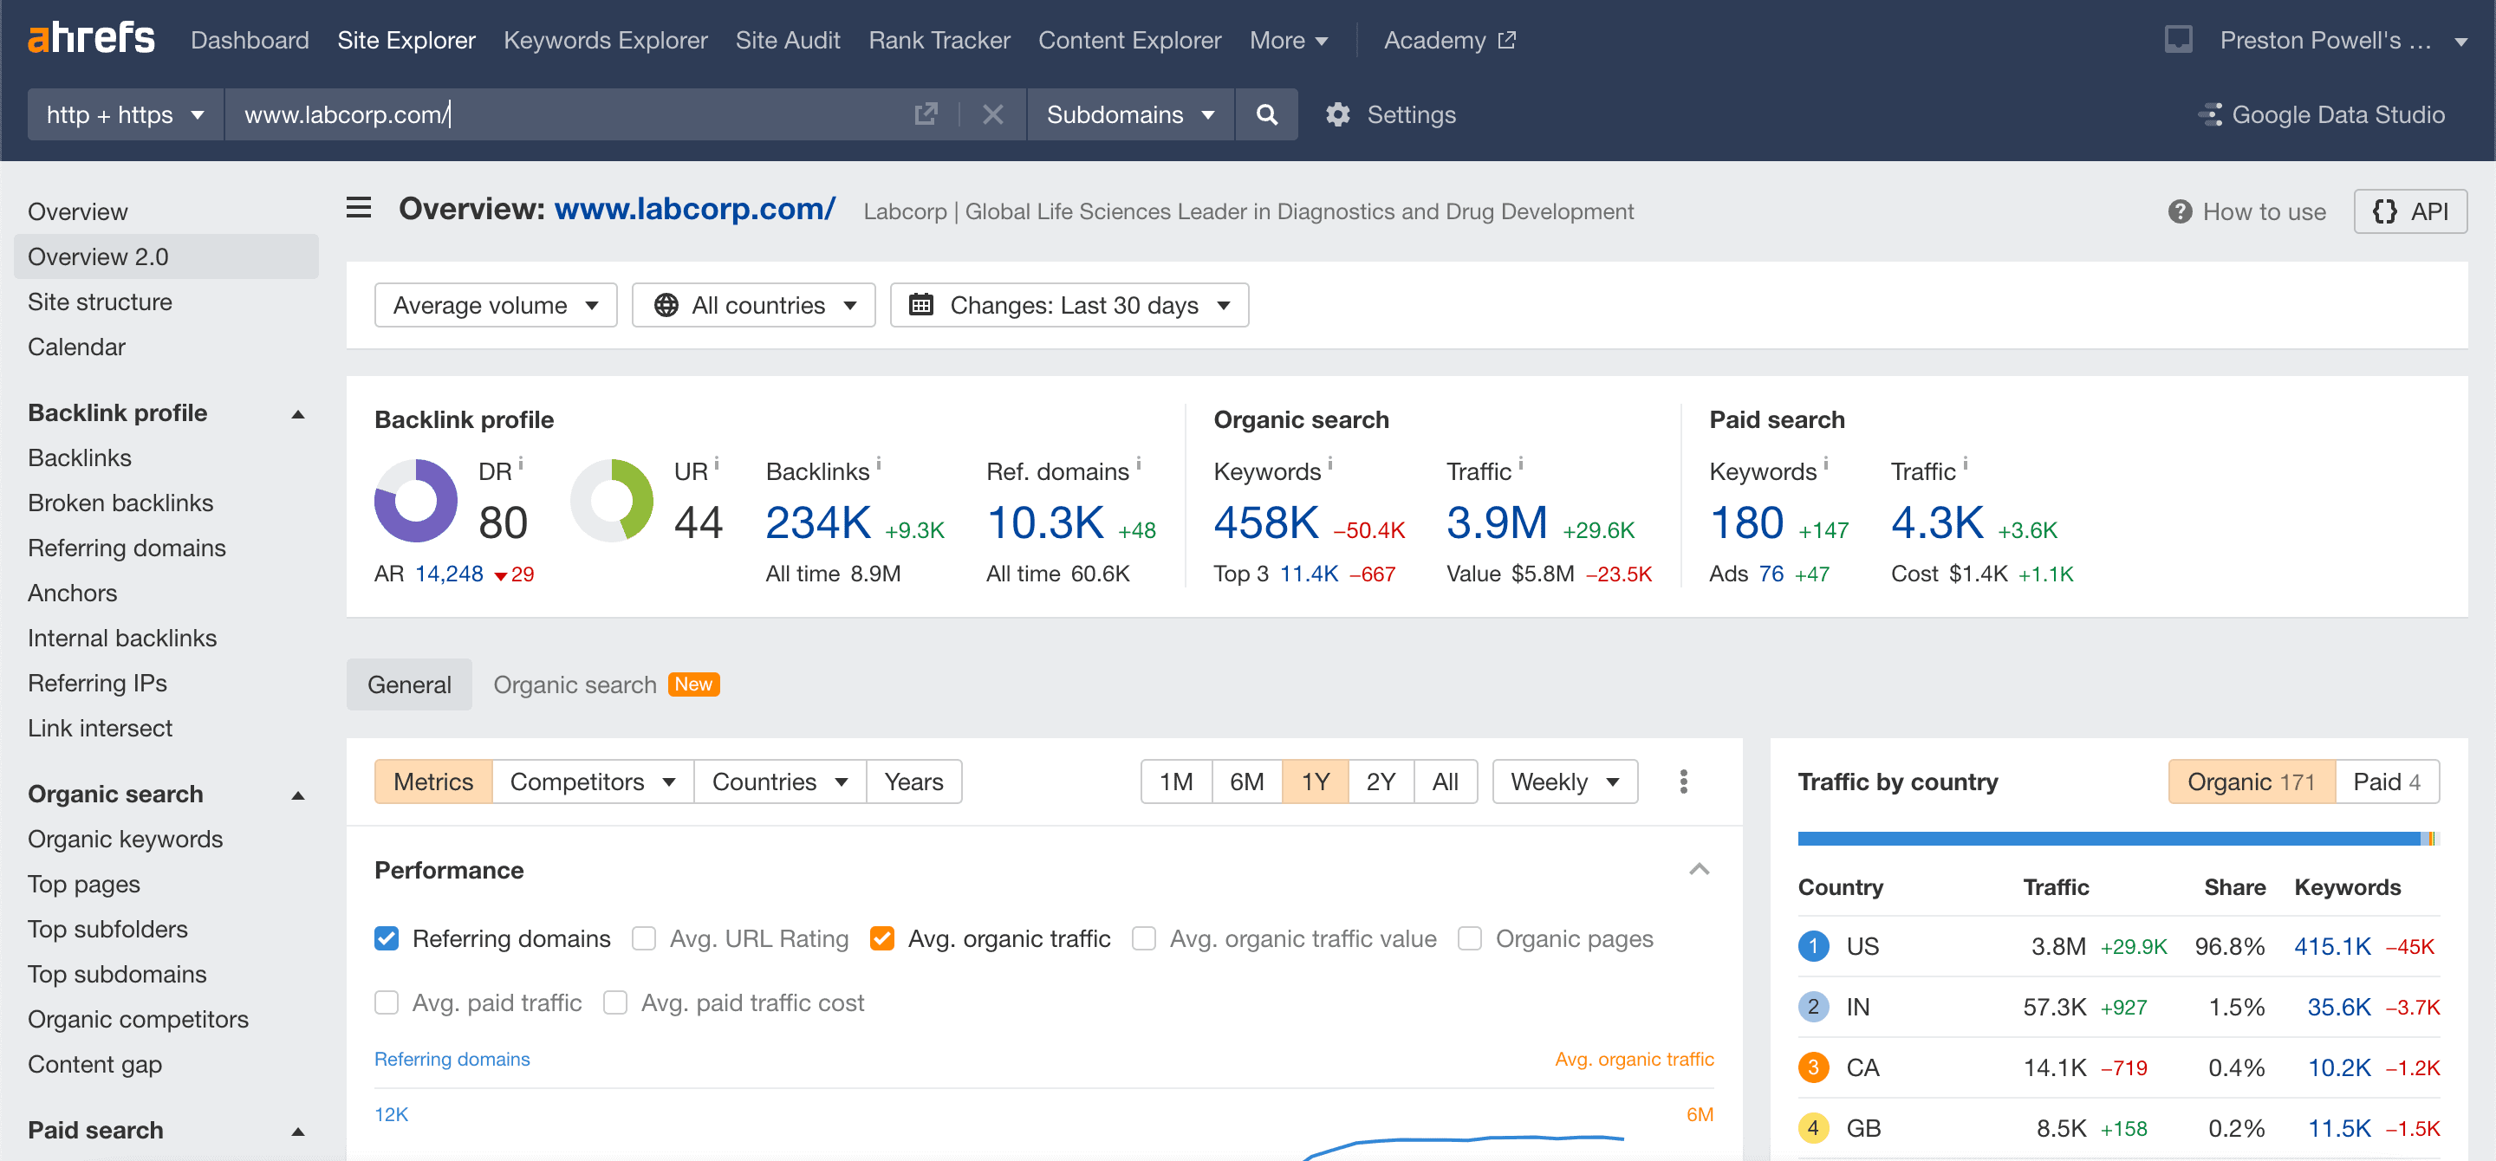Open the Weekly interval dropdown

(x=1563, y=782)
